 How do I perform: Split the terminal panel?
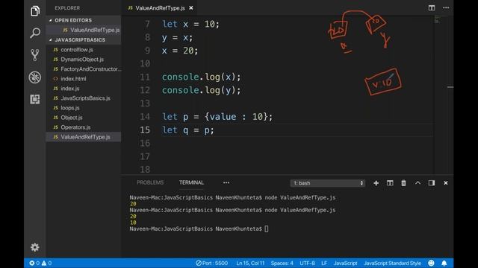[x=390, y=183]
